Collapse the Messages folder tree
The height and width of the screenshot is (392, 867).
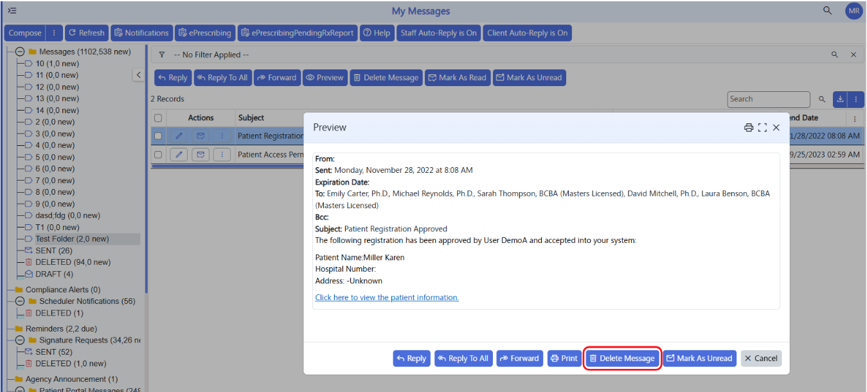[x=20, y=51]
